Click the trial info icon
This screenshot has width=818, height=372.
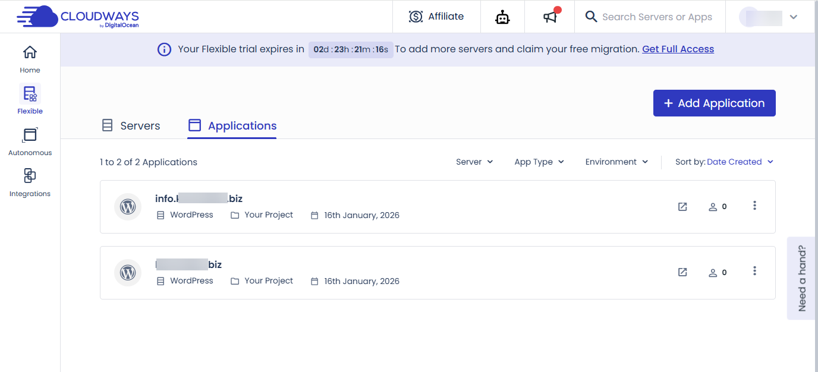tap(164, 49)
